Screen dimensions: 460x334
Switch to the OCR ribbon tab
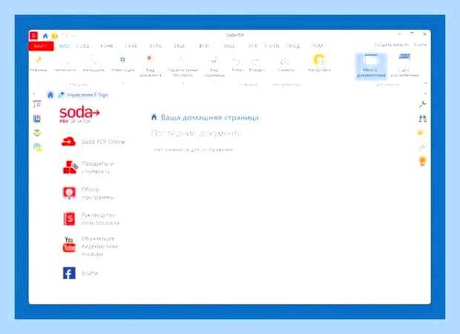(x=252, y=45)
